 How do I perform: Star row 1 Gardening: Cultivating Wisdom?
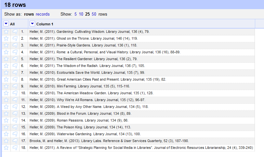point(6,32)
